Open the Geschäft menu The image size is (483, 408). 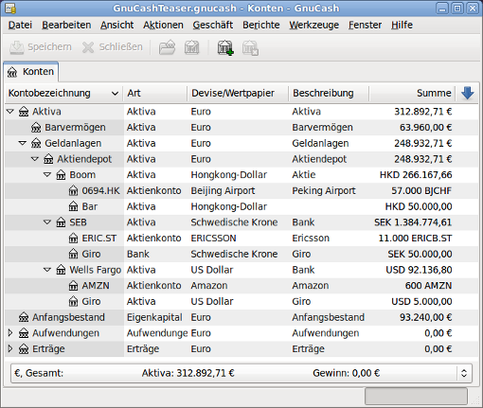[213, 25]
